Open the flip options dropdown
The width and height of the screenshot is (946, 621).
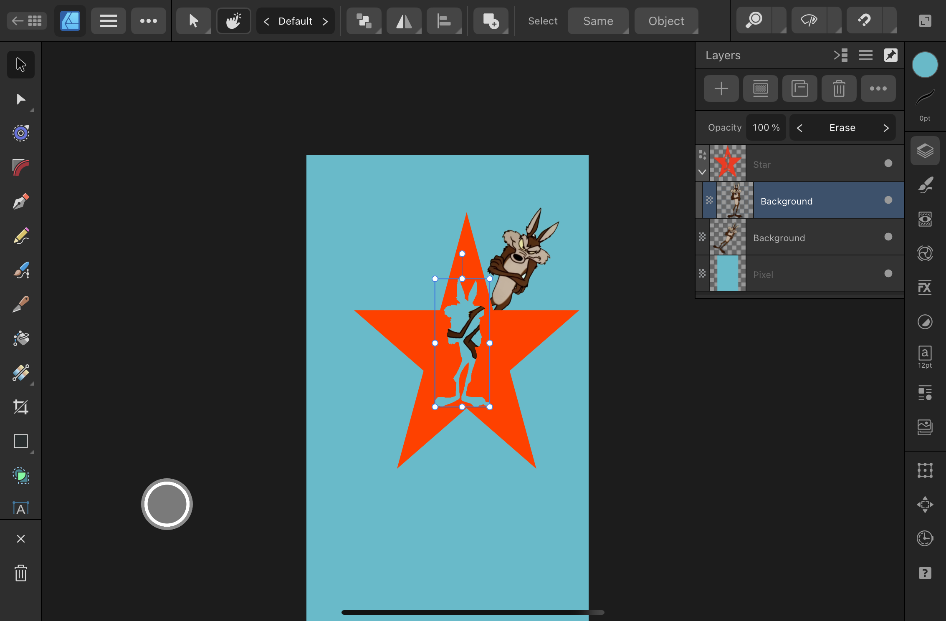tap(404, 21)
